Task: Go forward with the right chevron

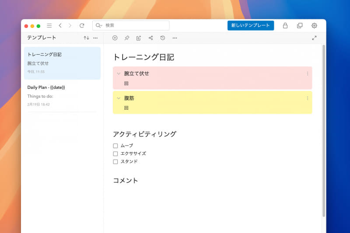Action: point(70,26)
